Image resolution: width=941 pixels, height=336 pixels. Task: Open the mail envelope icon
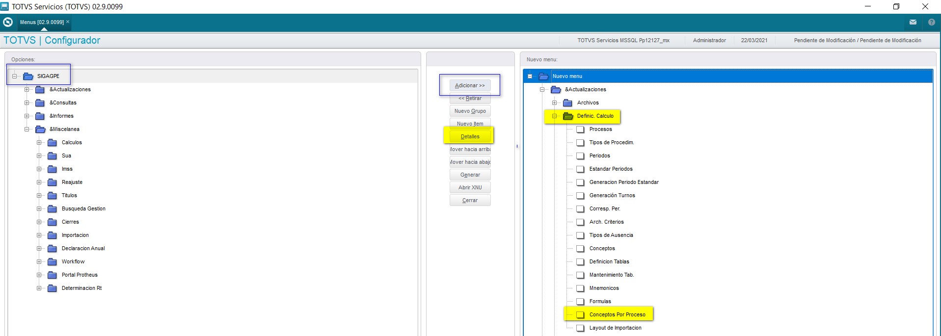[913, 22]
